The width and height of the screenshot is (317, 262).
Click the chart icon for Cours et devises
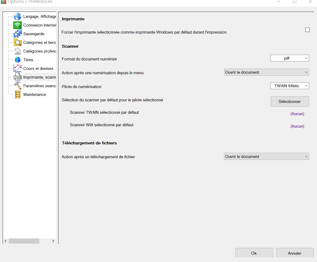18,69
